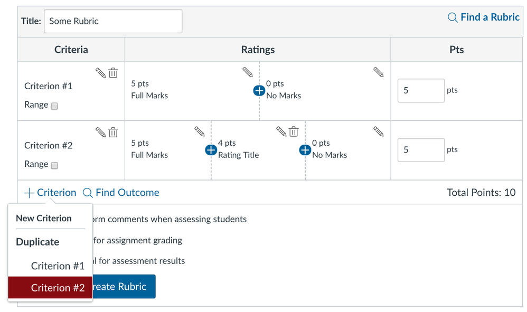Choose New Criterion from the menu
Image resolution: width=527 pixels, height=312 pixels.
click(44, 218)
